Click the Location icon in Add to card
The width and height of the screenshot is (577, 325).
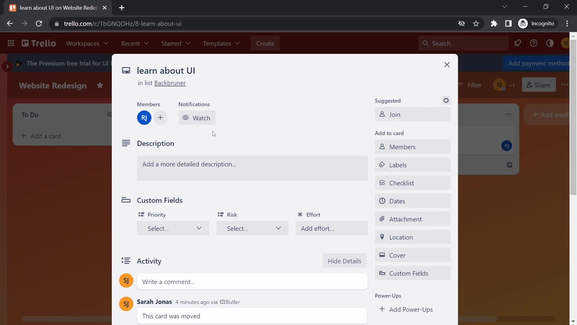(x=381, y=237)
